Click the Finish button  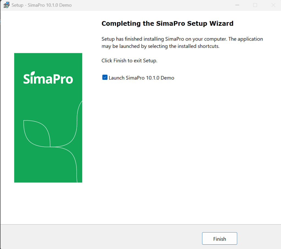219,238
